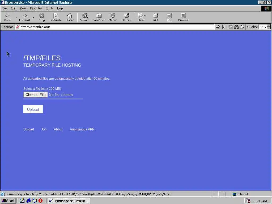Screen dimensions: 272x204
Task: Refresh the current page
Action: 56,17
